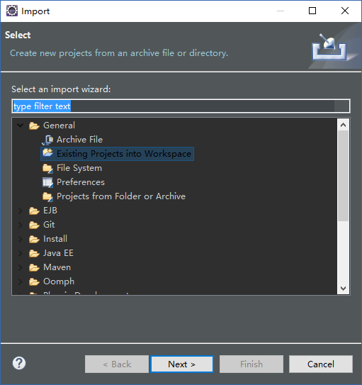Select the Oomph label
The height and width of the screenshot is (385, 362).
[x=59, y=281]
